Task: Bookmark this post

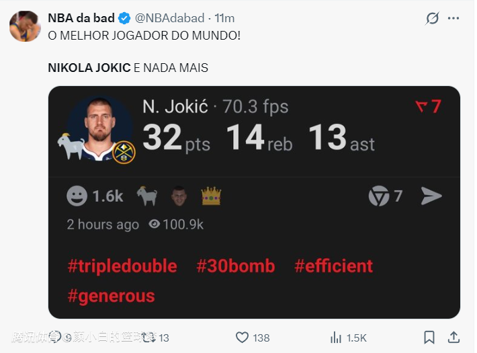Action: pos(429,338)
